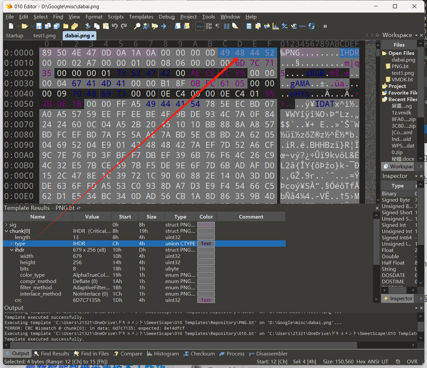427x368 pixels.
Task: Open the Scripts menu
Action: 115,17
